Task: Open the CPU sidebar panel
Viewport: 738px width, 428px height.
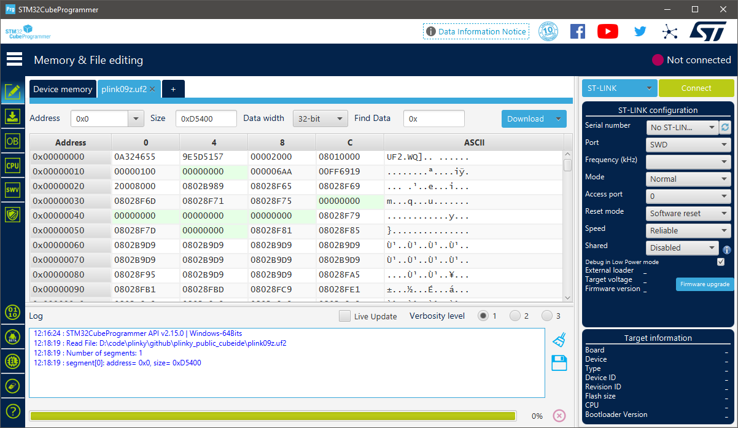Action: [12, 165]
